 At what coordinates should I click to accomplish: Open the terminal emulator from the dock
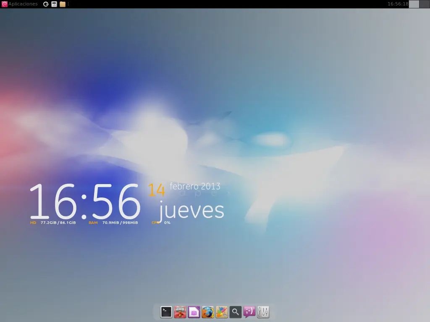pos(166,312)
